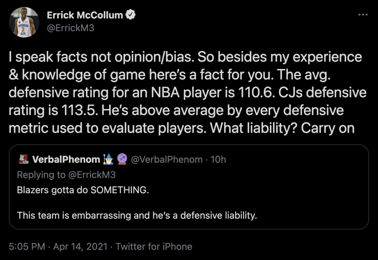Image resolution: width=378 pixels, height=260 pixels.
Task: Click the Twitter for iPhone source label
Action: click(x=154, y=246)
